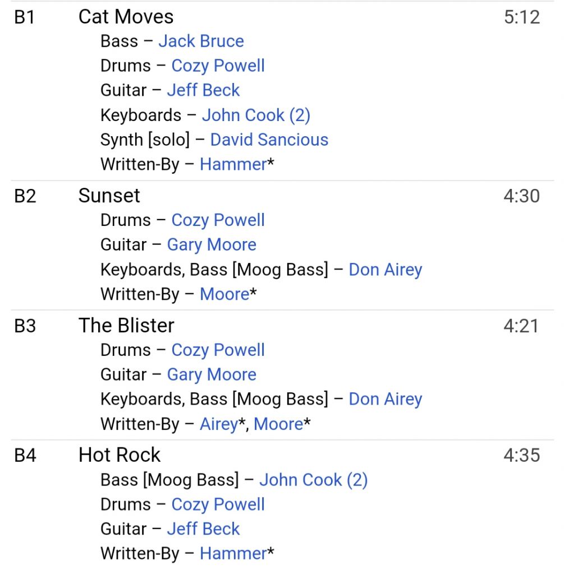Open the Jack Bruce artist link
564x574 pixels.
pos(201,41)
